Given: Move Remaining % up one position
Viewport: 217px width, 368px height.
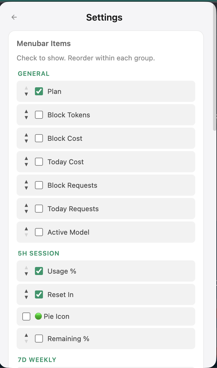Looking at the screenshot, I should point(26,335).
